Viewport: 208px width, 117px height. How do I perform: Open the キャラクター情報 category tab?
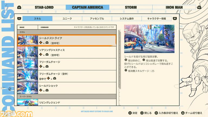[156, 18]
